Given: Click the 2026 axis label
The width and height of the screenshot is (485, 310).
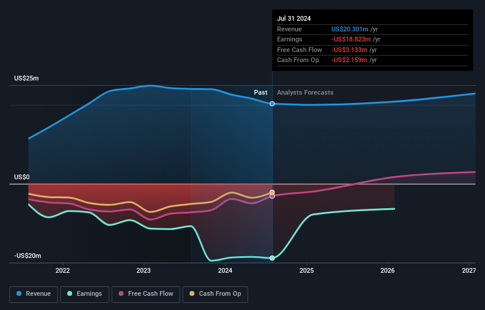Looking at the screenshot, I should pos(388,270).
